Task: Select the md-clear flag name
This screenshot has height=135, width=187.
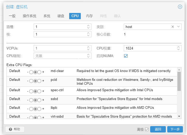Action: click(x=57, y=71)
